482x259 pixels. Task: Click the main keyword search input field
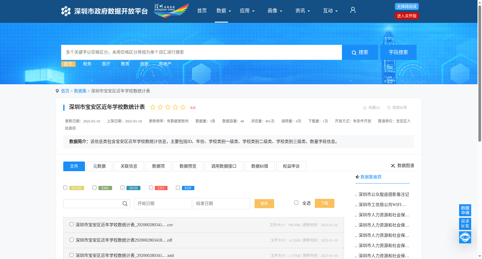click(202, 52)
